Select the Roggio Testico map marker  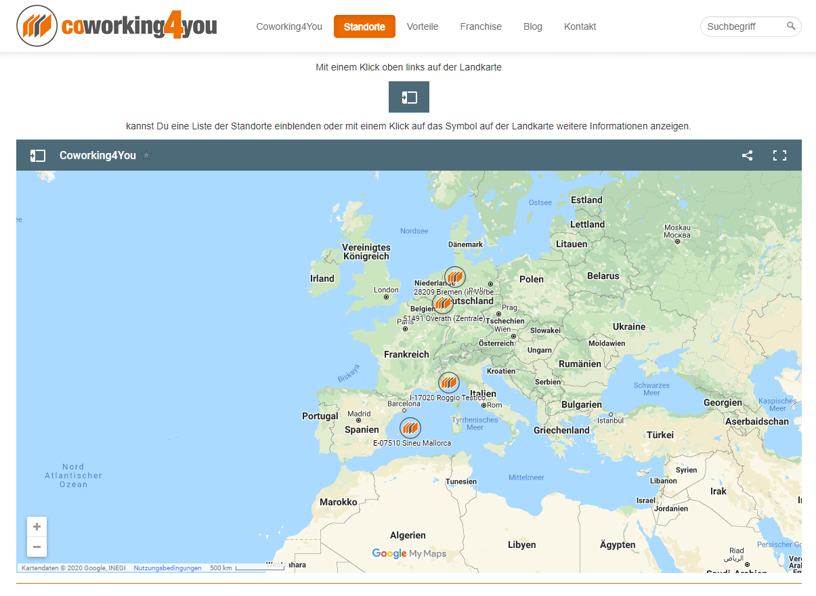[x=448, y=383]
